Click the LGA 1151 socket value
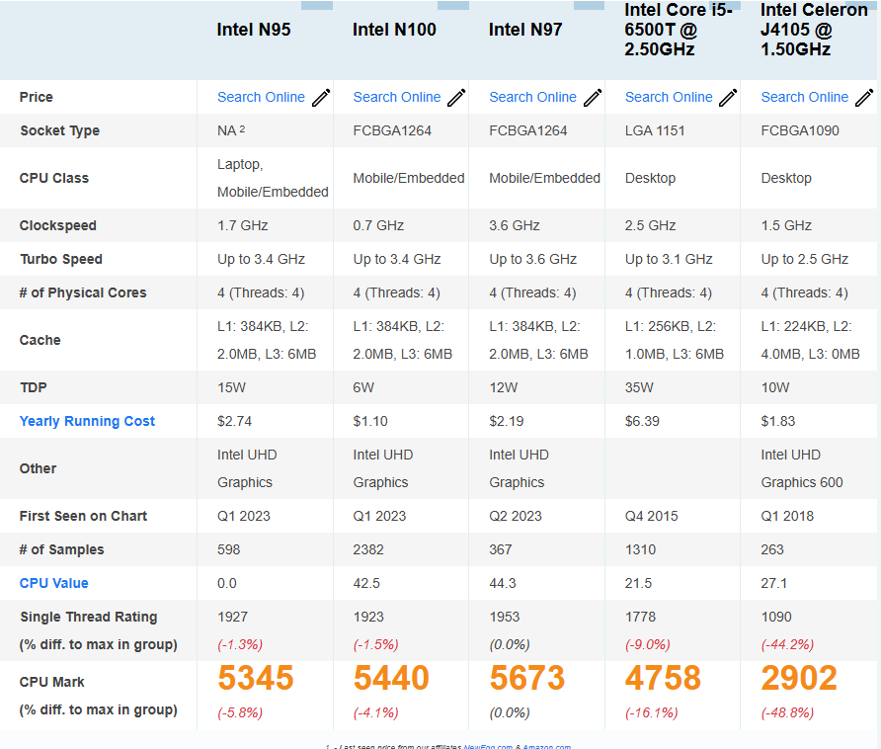The image size is (881, 749). click(x=655, y=131)
